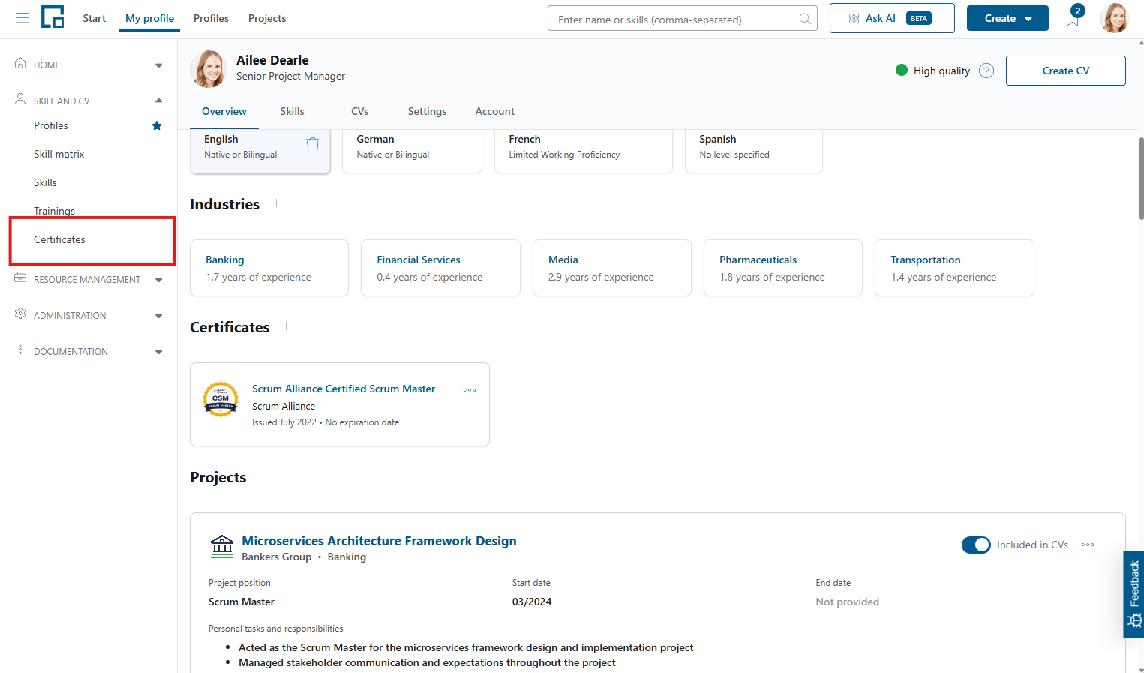Delete the English language card
1144x673 pixels.
coord(313,145)
